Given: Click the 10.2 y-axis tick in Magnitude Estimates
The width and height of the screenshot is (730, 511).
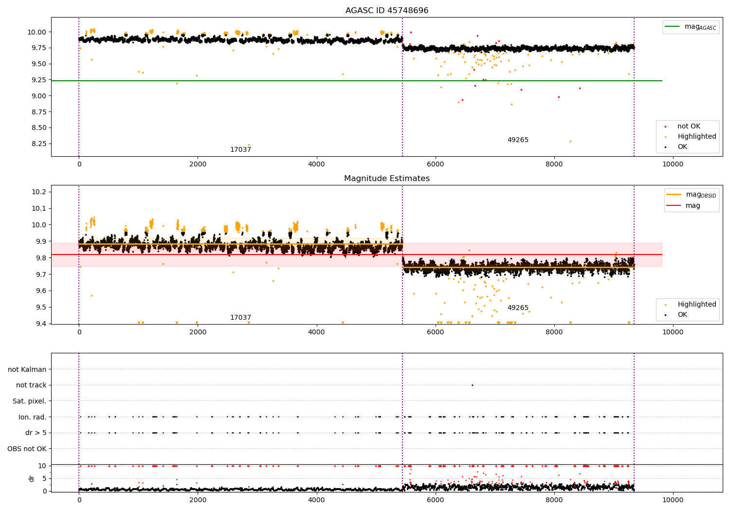Looking at the screenshot, I should pos(39,192).
